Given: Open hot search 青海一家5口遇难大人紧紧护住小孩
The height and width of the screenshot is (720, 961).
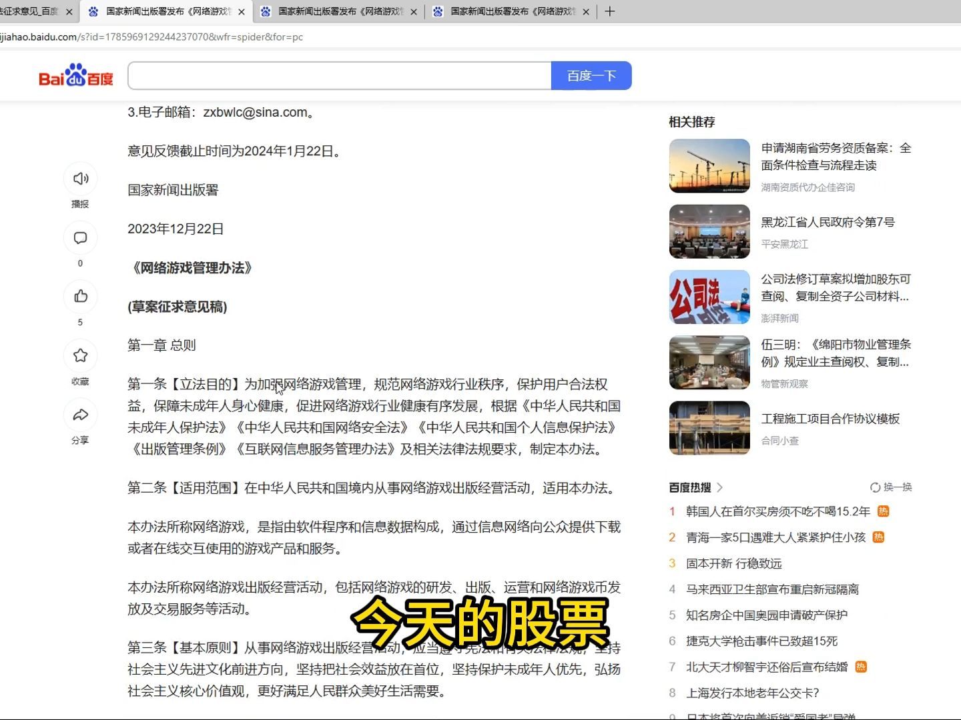Looking at the screenshot, I should click(776, 537).
